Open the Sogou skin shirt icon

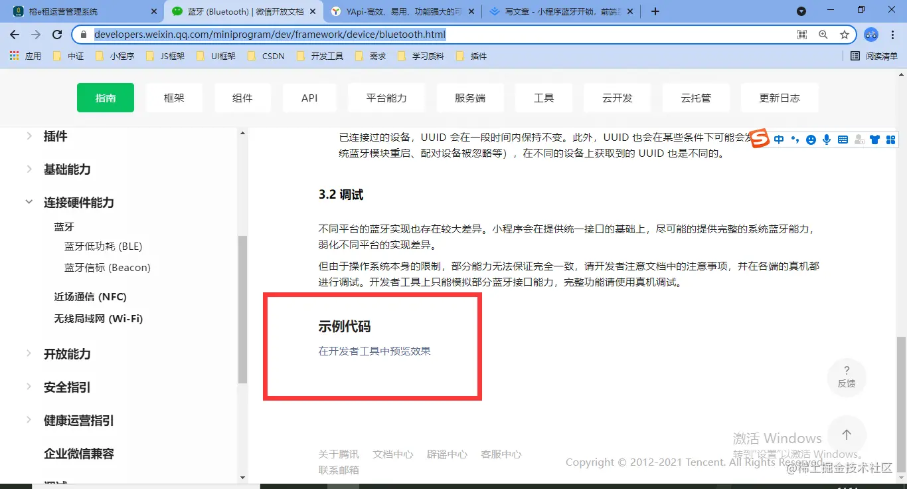[875, 140]
